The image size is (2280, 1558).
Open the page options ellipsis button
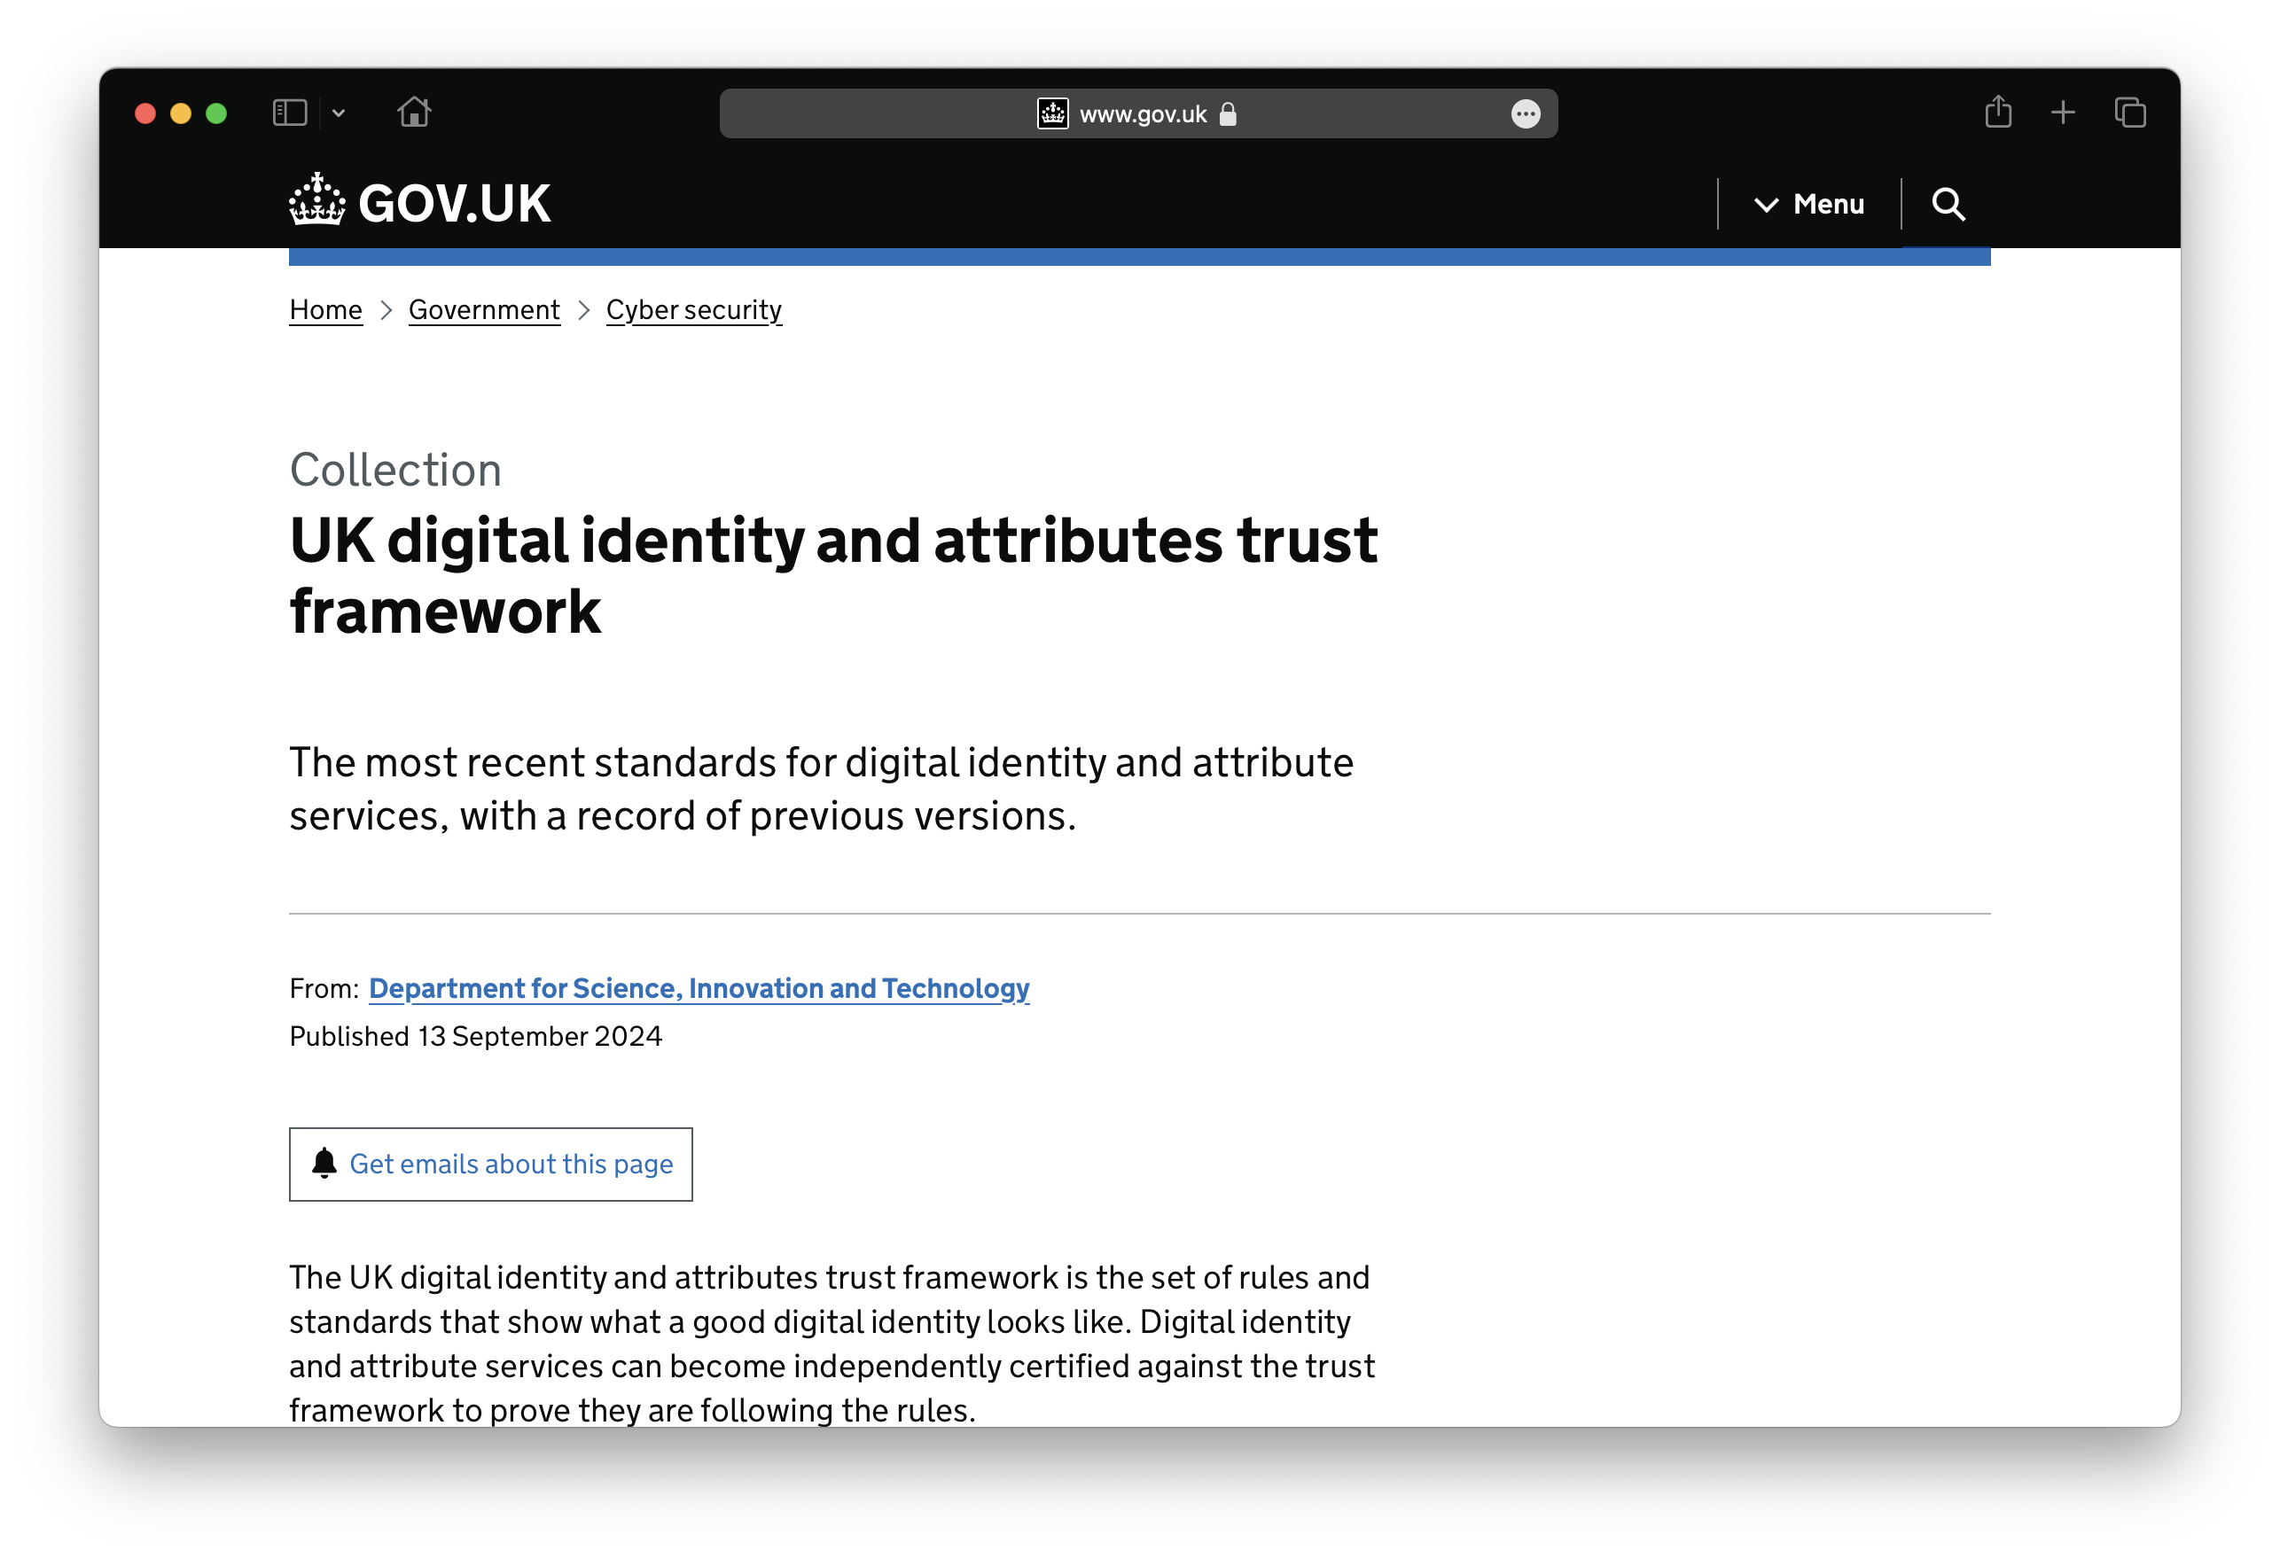1525,113
